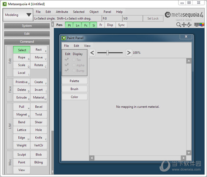
Task: Toggle the Alpha edit checkmark
Action: (67, 65)
